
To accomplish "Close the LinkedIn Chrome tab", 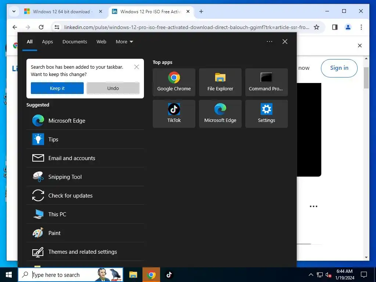I will 188,11.
